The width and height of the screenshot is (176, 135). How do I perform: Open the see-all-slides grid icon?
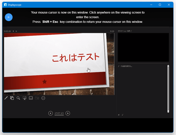(12, 98)
